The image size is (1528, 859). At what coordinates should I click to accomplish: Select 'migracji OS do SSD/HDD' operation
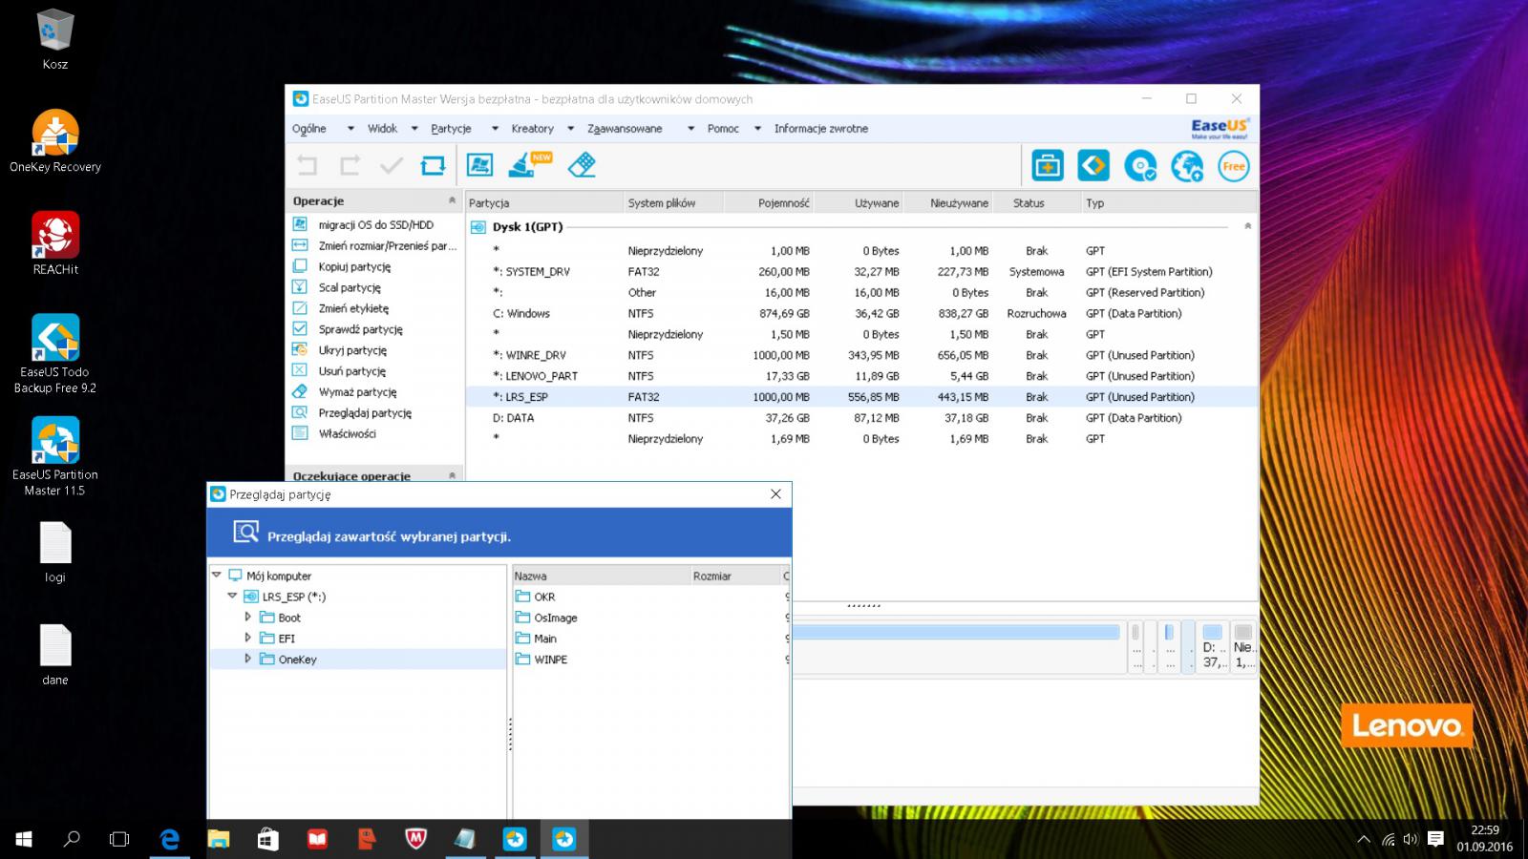click(x=375, y=224)
